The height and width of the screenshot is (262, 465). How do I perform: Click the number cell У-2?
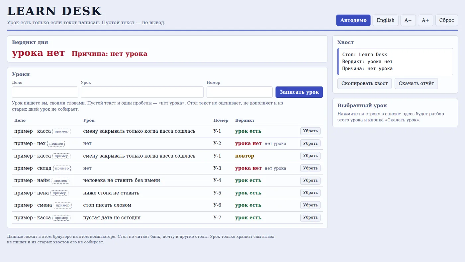[217, 143]
